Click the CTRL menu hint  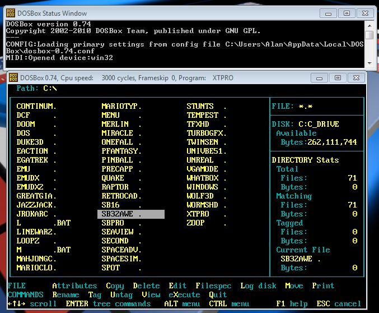[229, 303]
